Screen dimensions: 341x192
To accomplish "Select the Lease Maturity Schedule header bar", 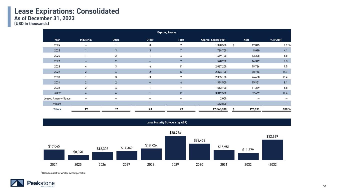I will (x=167, y=122).
